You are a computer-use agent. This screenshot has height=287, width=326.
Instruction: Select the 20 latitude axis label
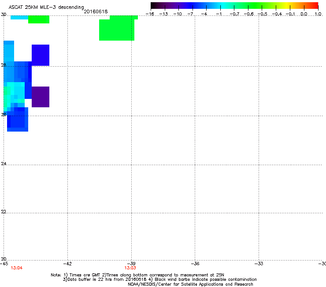[x=4, y=259]
